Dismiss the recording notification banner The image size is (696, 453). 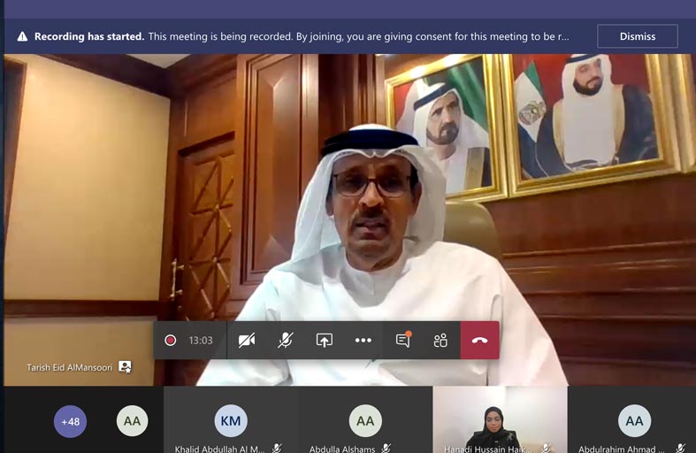pyautogui.click(x=637, y=36)
